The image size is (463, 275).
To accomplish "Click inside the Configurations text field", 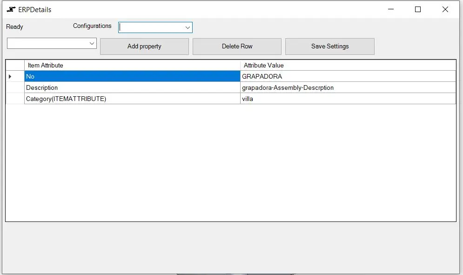I will [149, 27].
